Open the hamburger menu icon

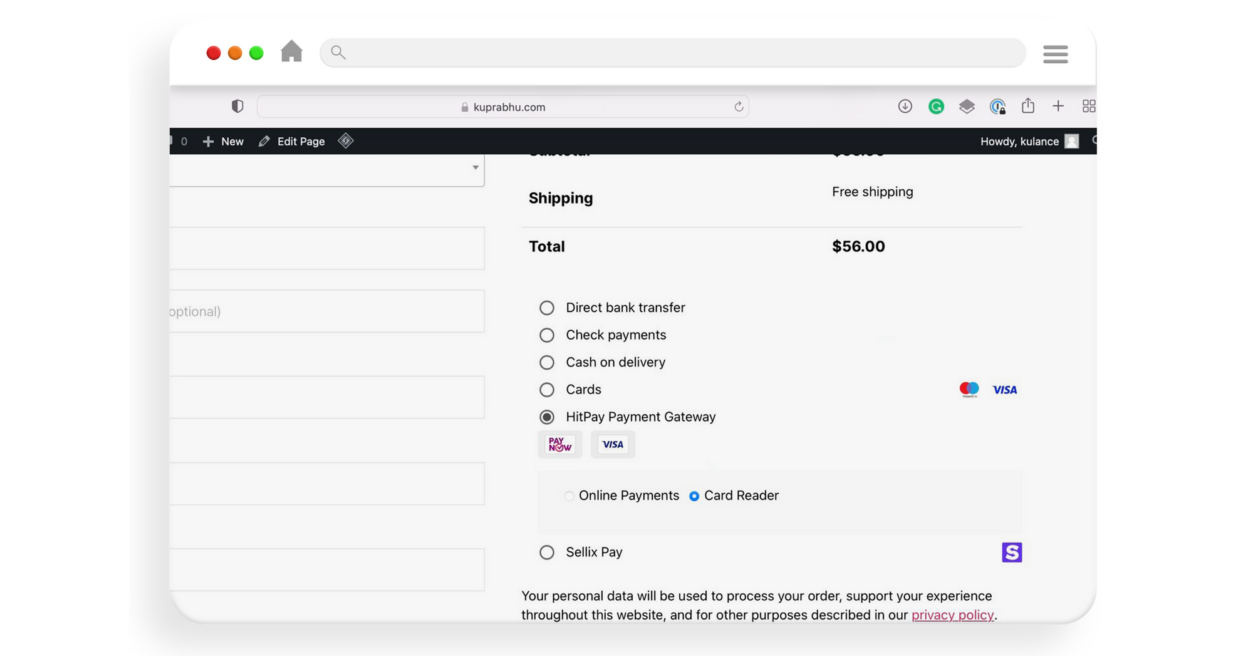point(1055,54)
